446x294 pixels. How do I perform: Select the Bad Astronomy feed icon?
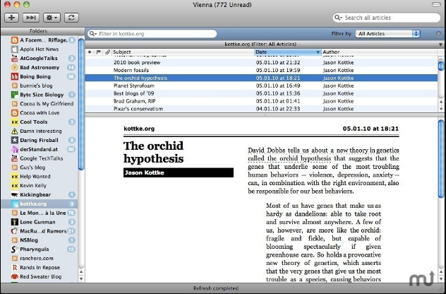(15, 68)
